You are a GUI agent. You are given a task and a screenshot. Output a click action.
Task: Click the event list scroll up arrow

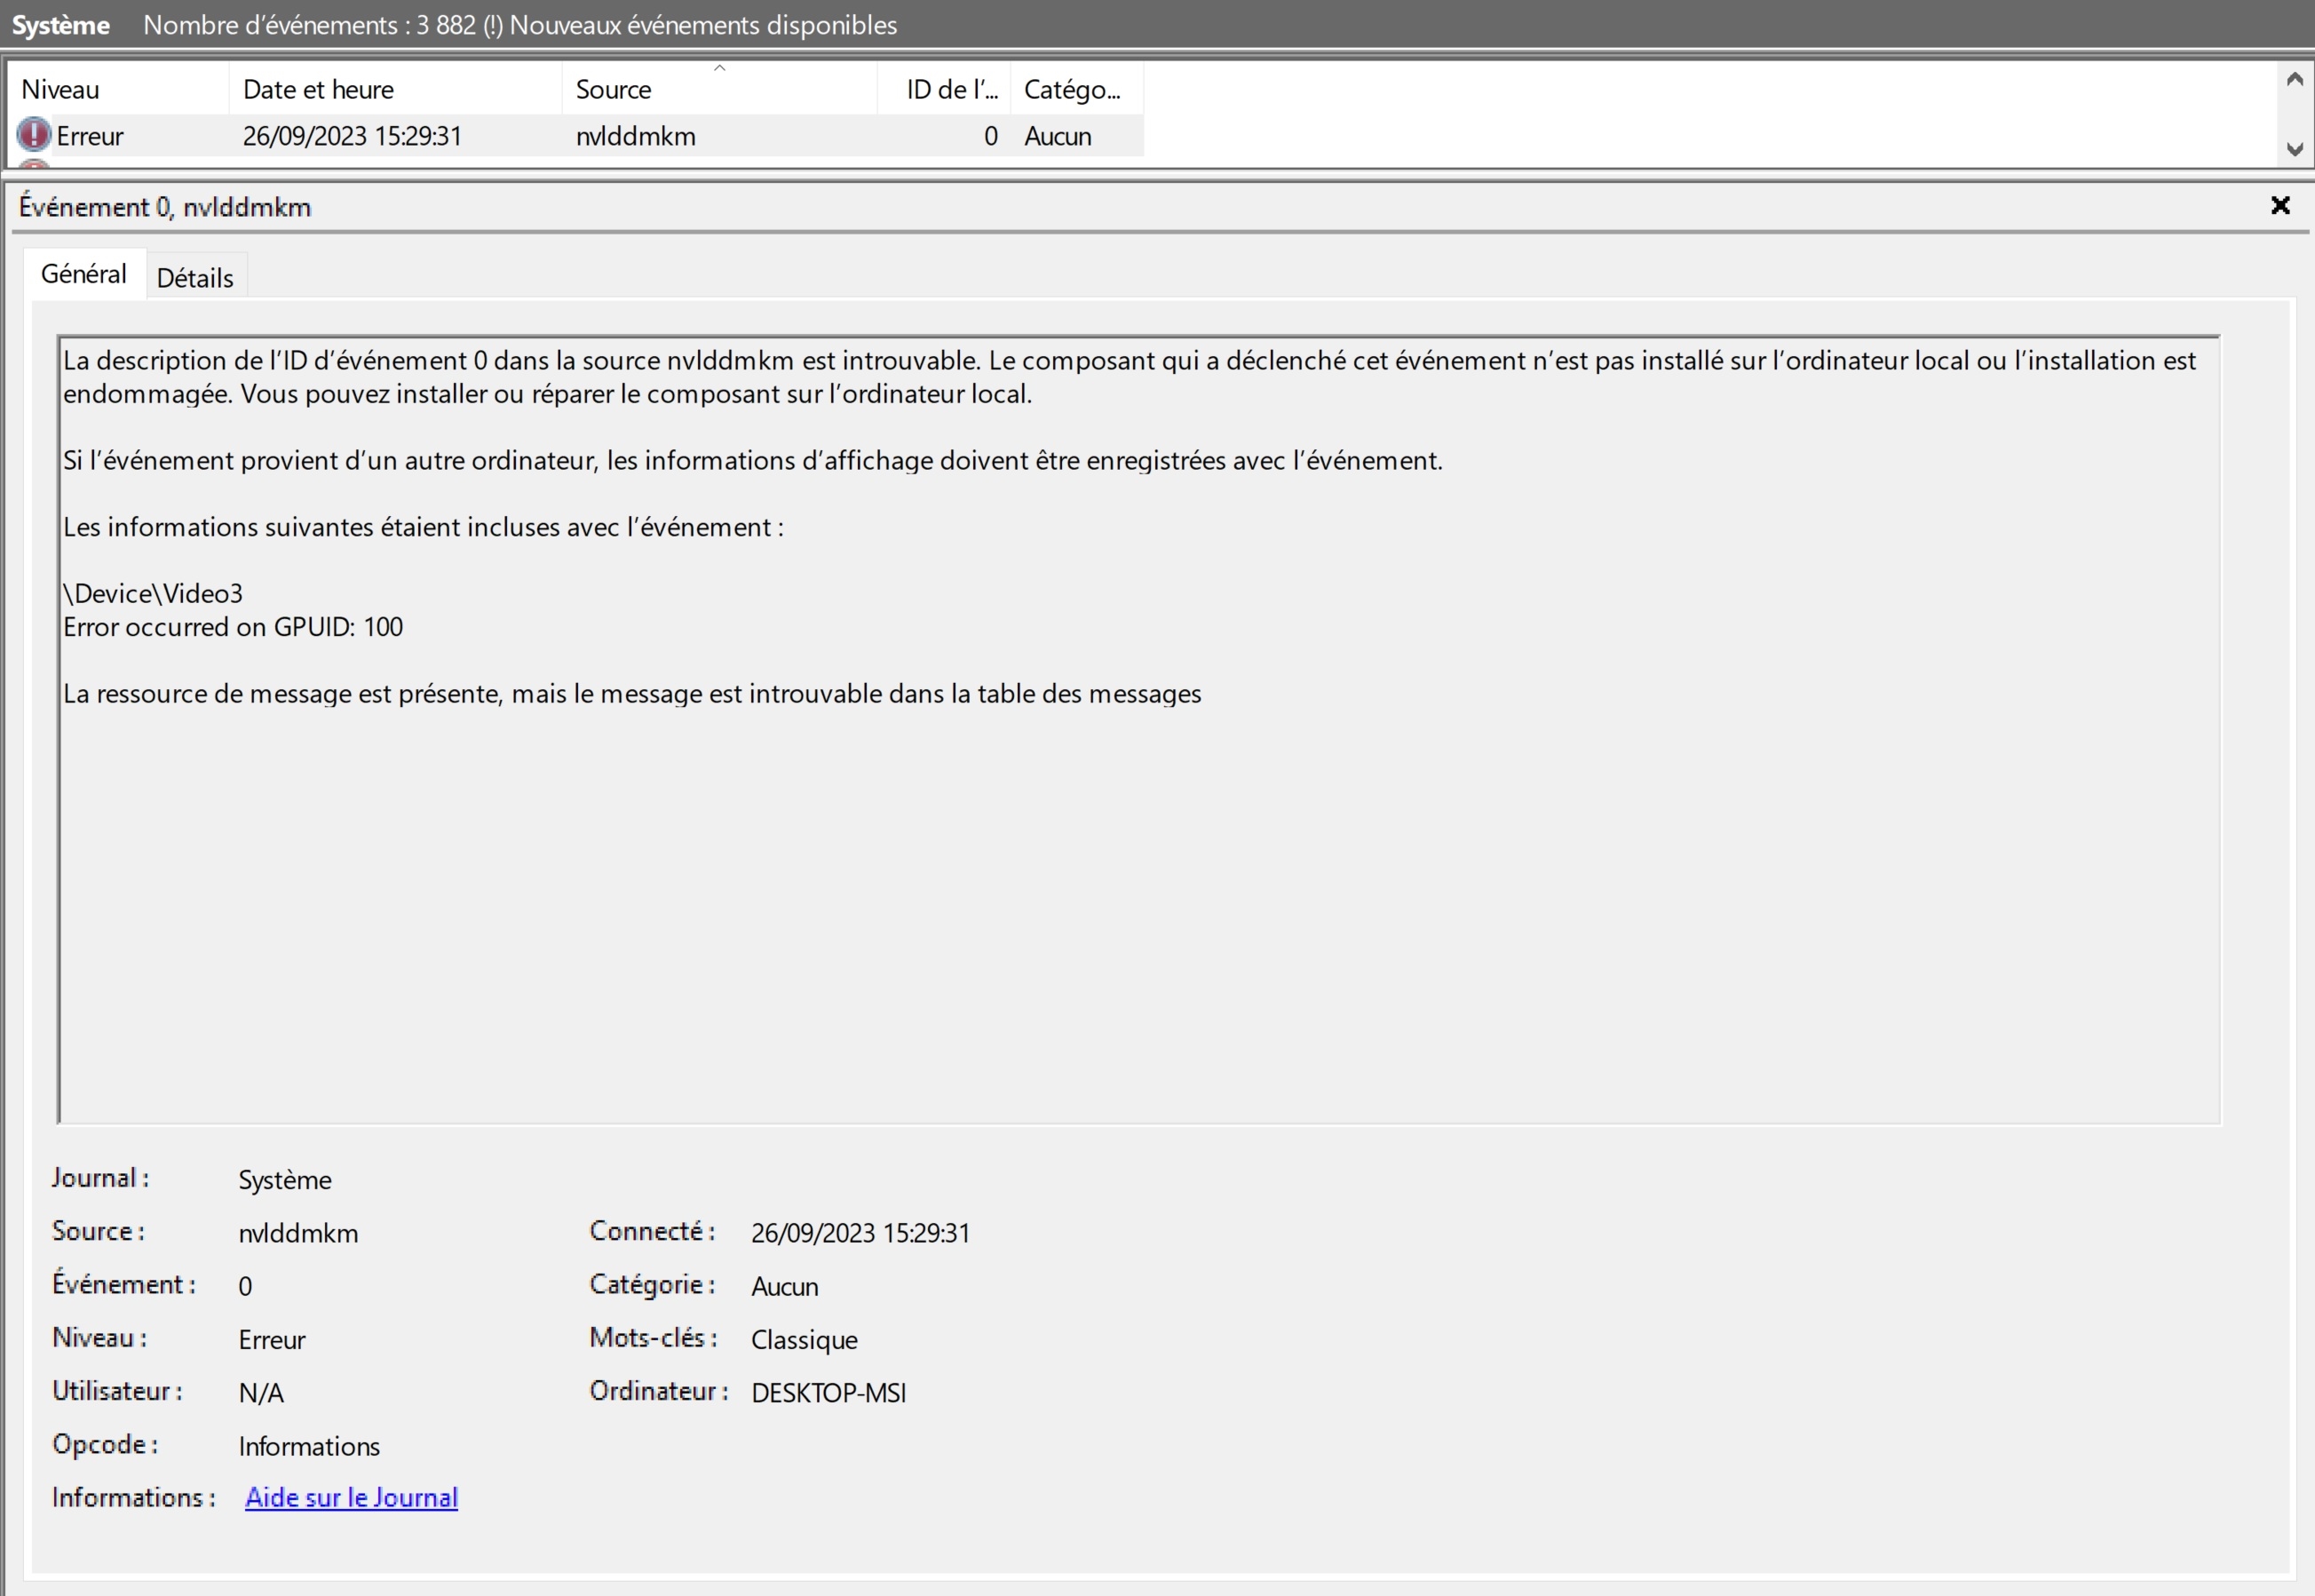pos(2294,79)
